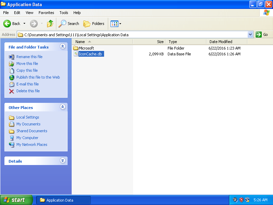The image size is (273, 205).
Task: Open the Tools menu
Action: tap(63, 12)
